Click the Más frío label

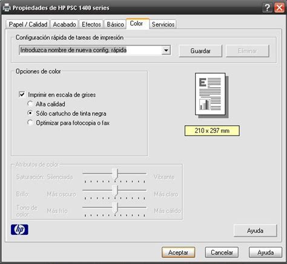pyautogui.click(x=57, y=211)
